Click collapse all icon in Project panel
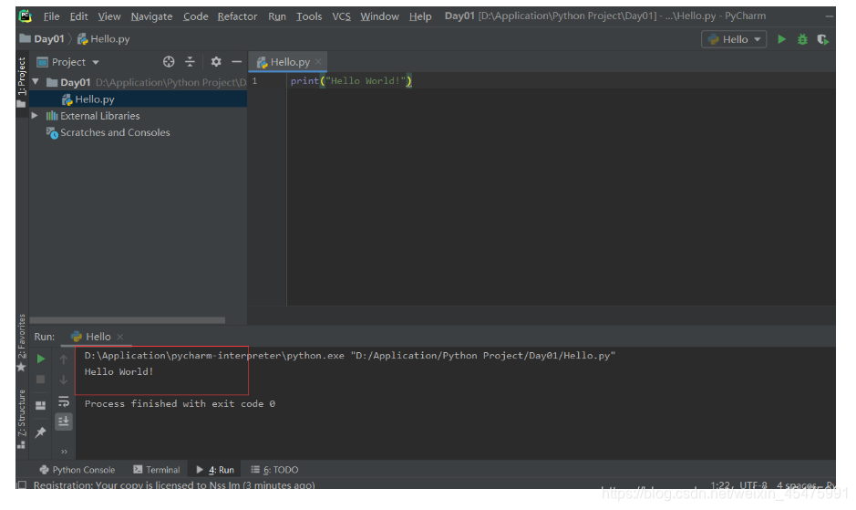The width and height of the screenshot is (856, 510). pyautogui.click(x=190, y=62)
